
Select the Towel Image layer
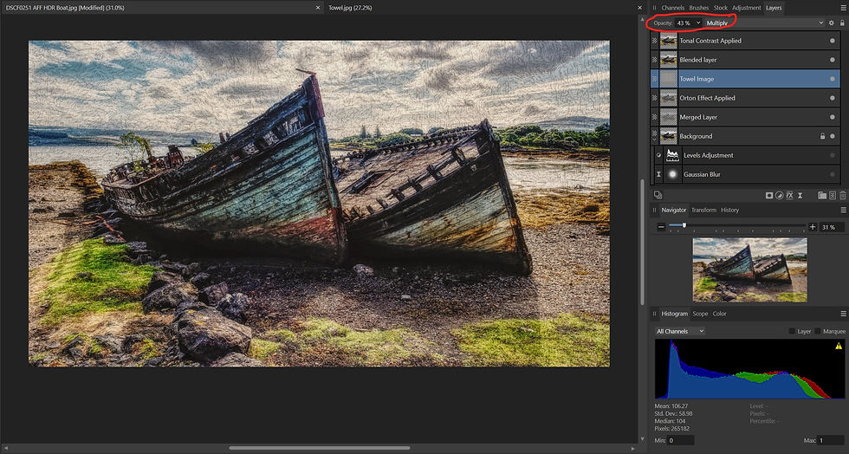click(745, 79)
